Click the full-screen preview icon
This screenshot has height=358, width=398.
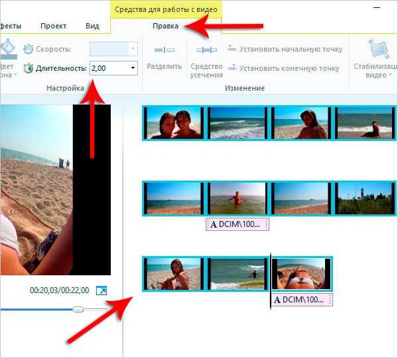pyautogui.click(x=101, y=291)
